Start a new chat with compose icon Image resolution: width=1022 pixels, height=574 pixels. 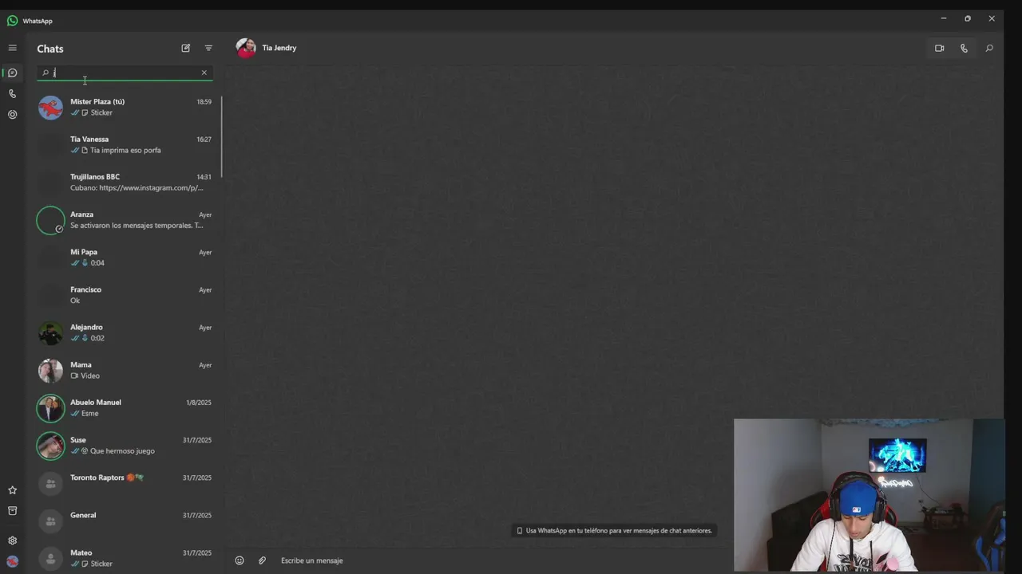click(185, 48)
